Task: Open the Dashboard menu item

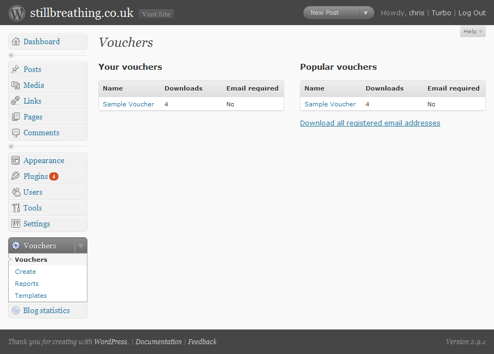Action: click(x=42, y=41)
